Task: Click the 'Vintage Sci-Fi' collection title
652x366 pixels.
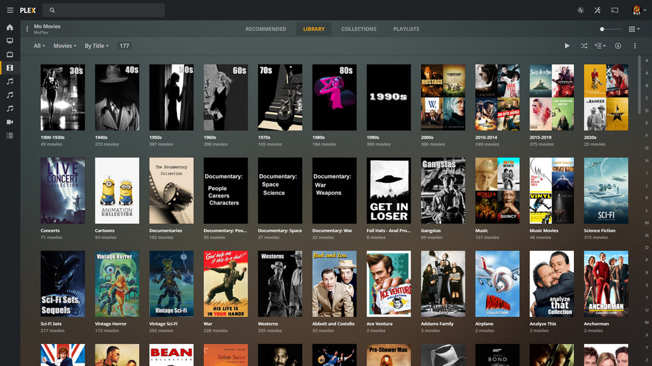Action: [x=163, y=324]
